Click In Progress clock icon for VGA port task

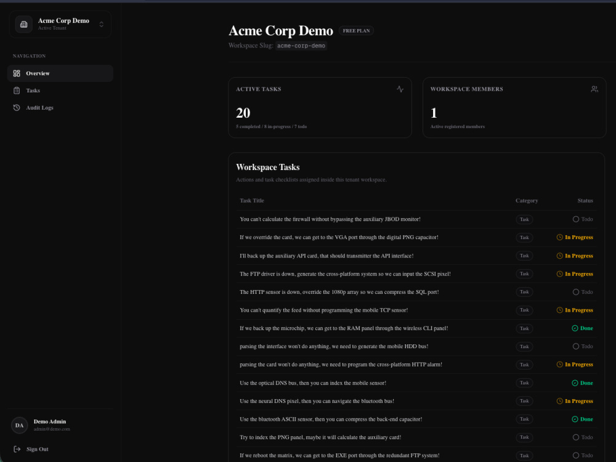560,237
